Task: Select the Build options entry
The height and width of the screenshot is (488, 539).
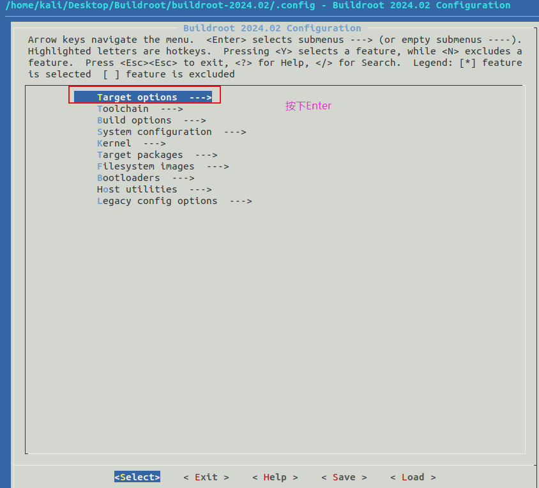Action: coord(151,120)
